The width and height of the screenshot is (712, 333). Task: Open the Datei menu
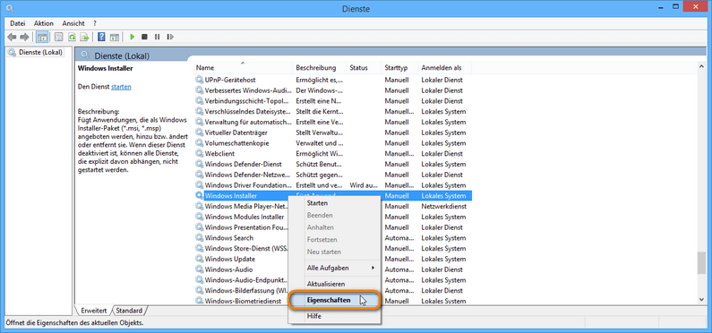click(18, 23)
